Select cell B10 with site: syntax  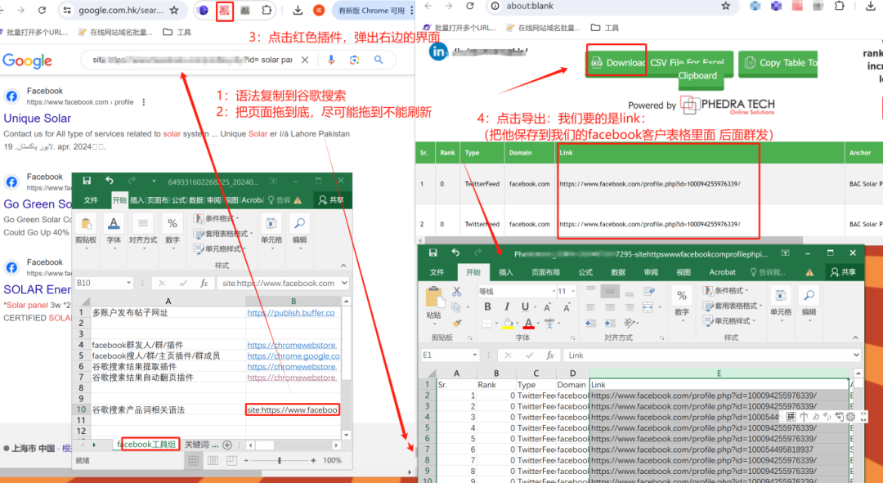[x=292, y=409]
